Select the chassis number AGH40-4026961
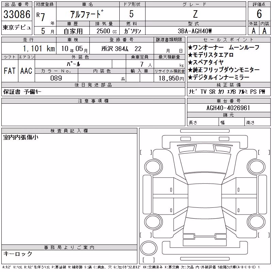Screen dimensions: 272x272 coord(228,108)
